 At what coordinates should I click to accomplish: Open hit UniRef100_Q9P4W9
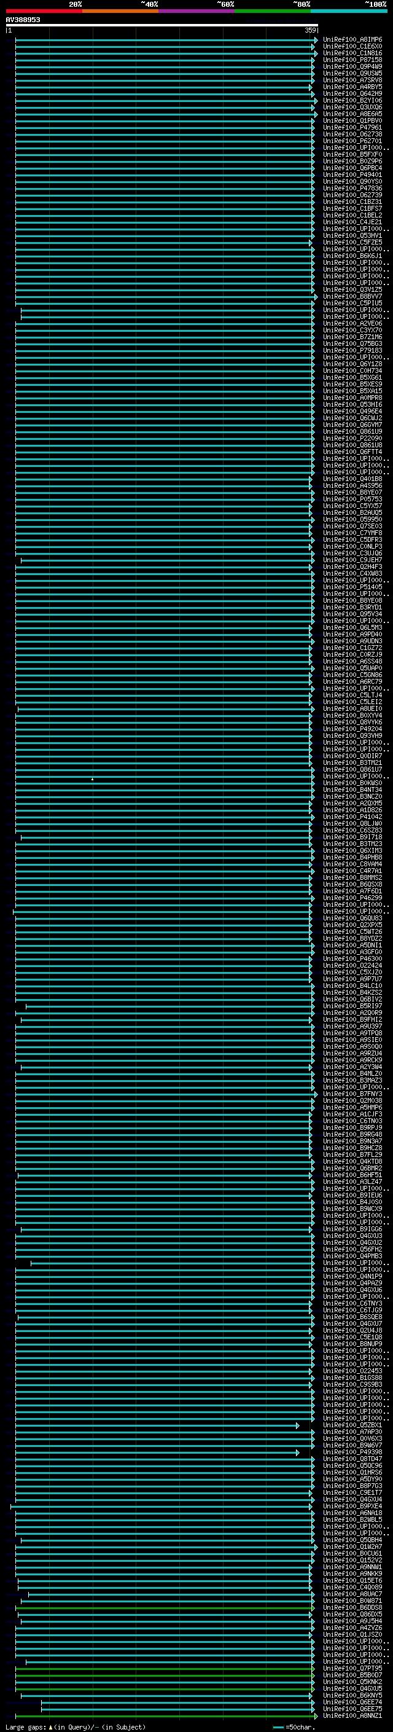(x=352, y=66)
